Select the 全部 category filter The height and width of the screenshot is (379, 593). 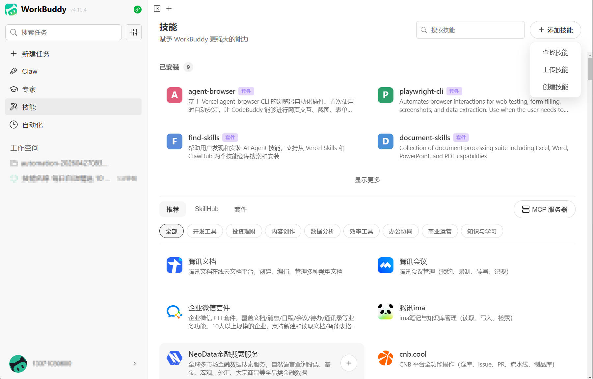click(x=172, y=231)
